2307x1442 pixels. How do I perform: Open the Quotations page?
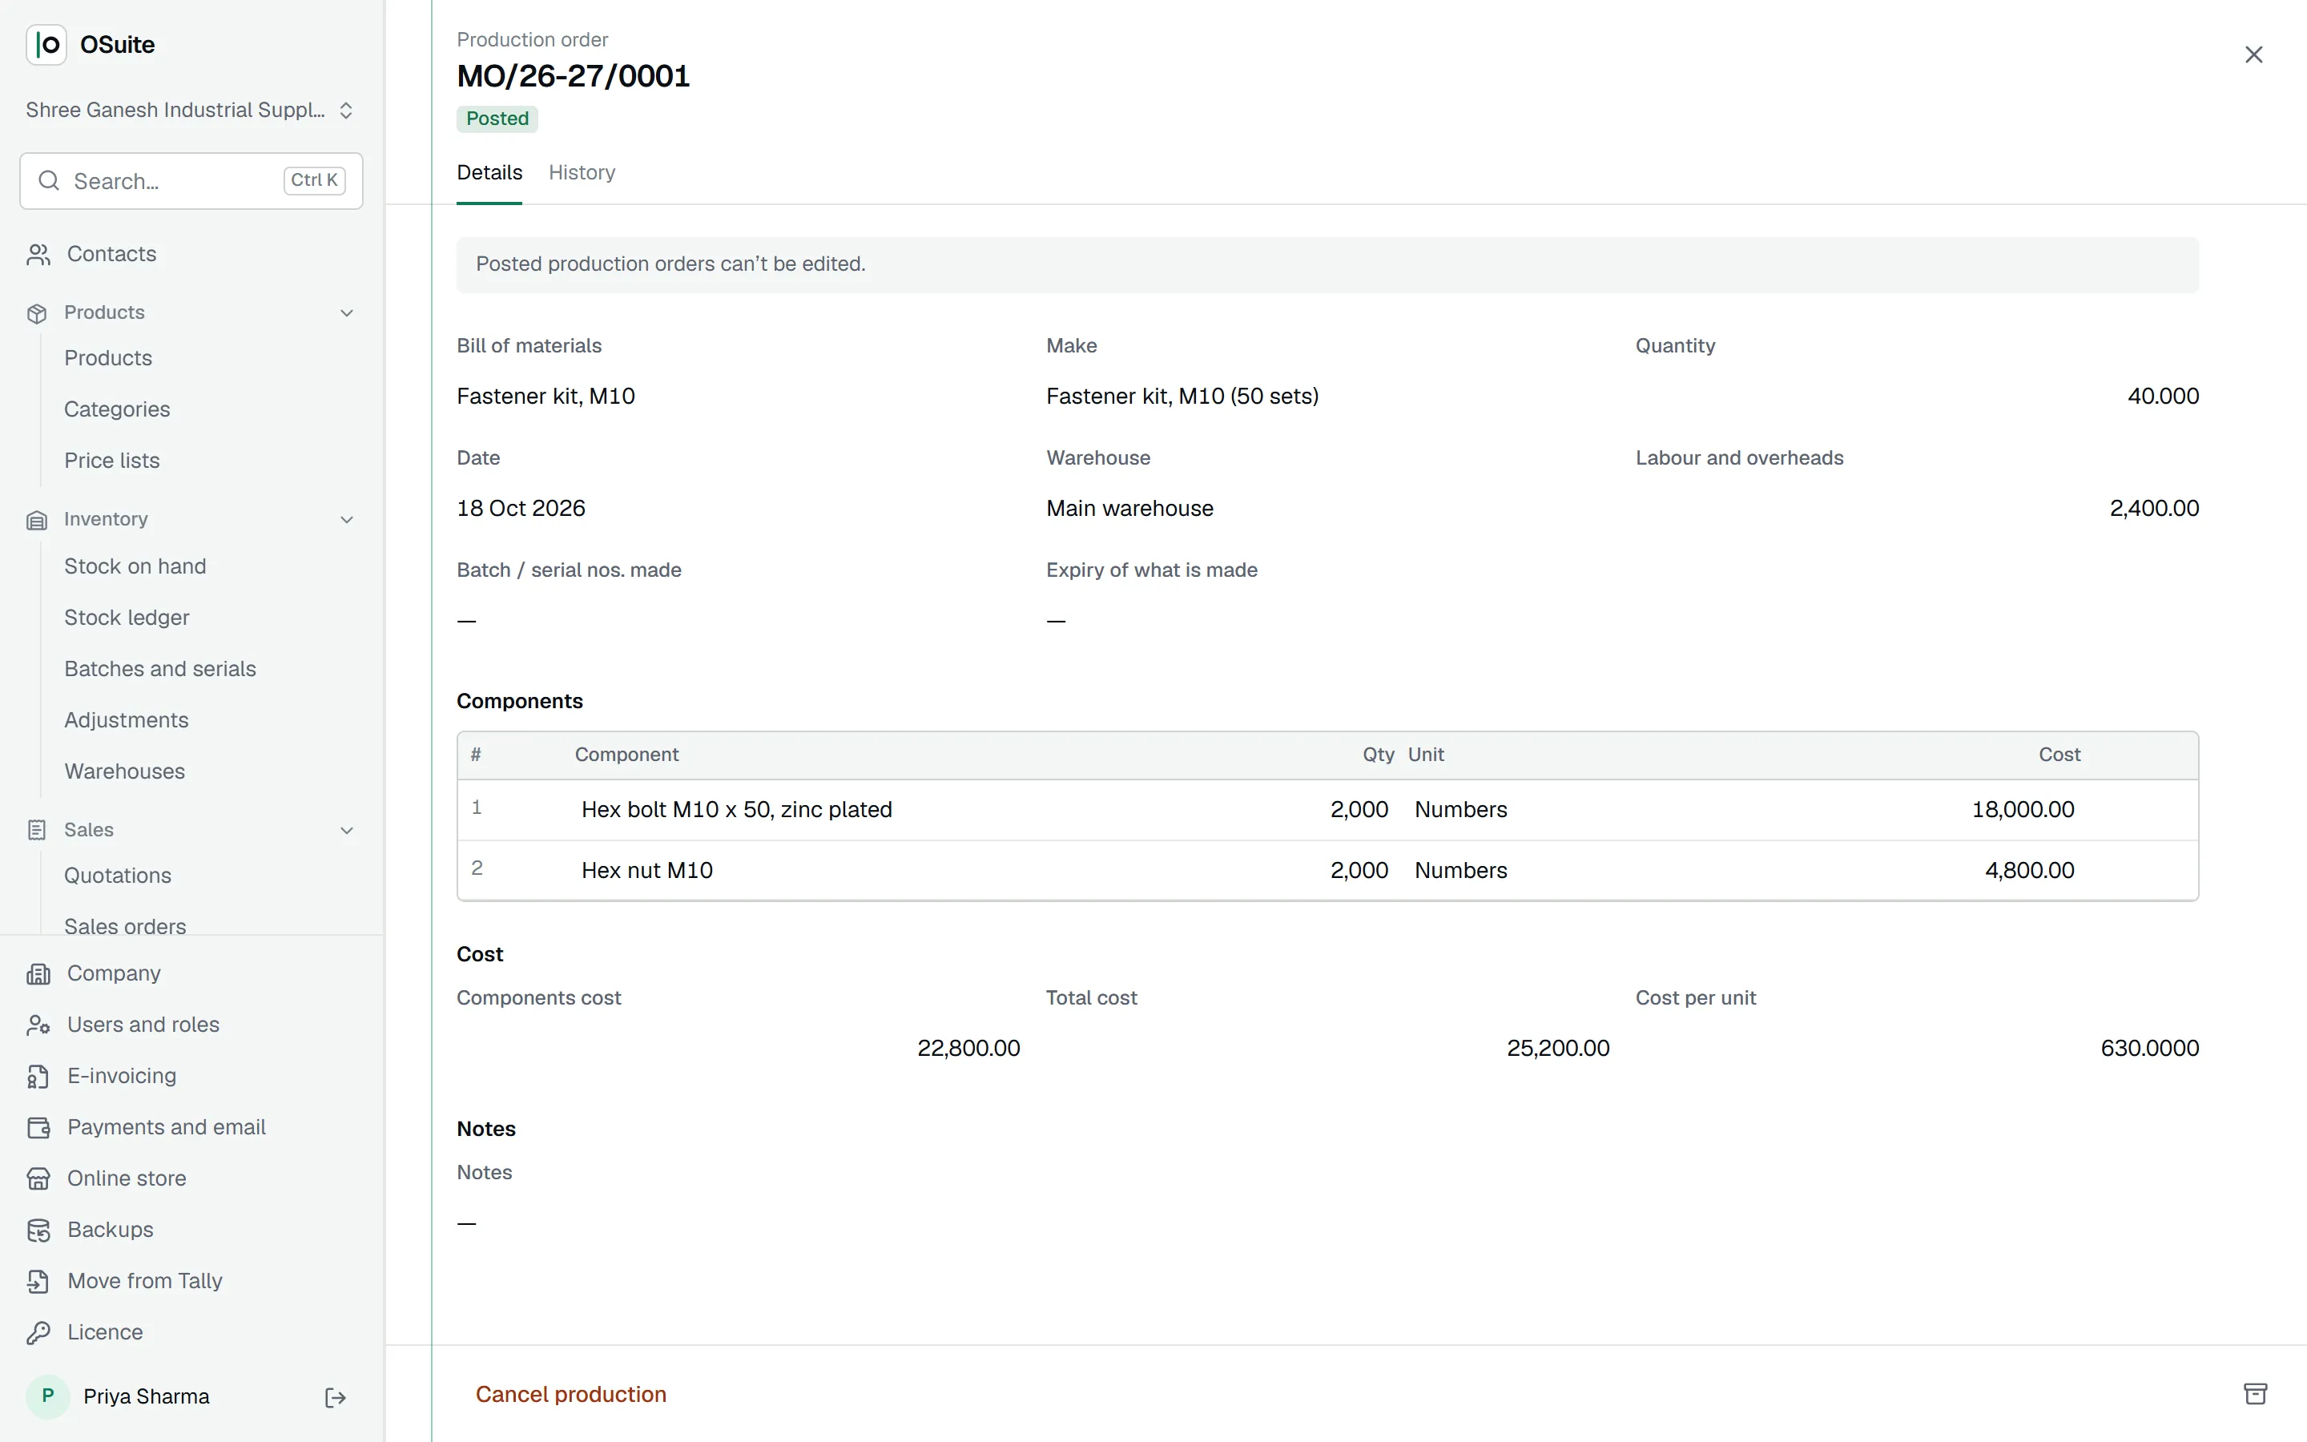pyautogui.click(x=117, y=876)
